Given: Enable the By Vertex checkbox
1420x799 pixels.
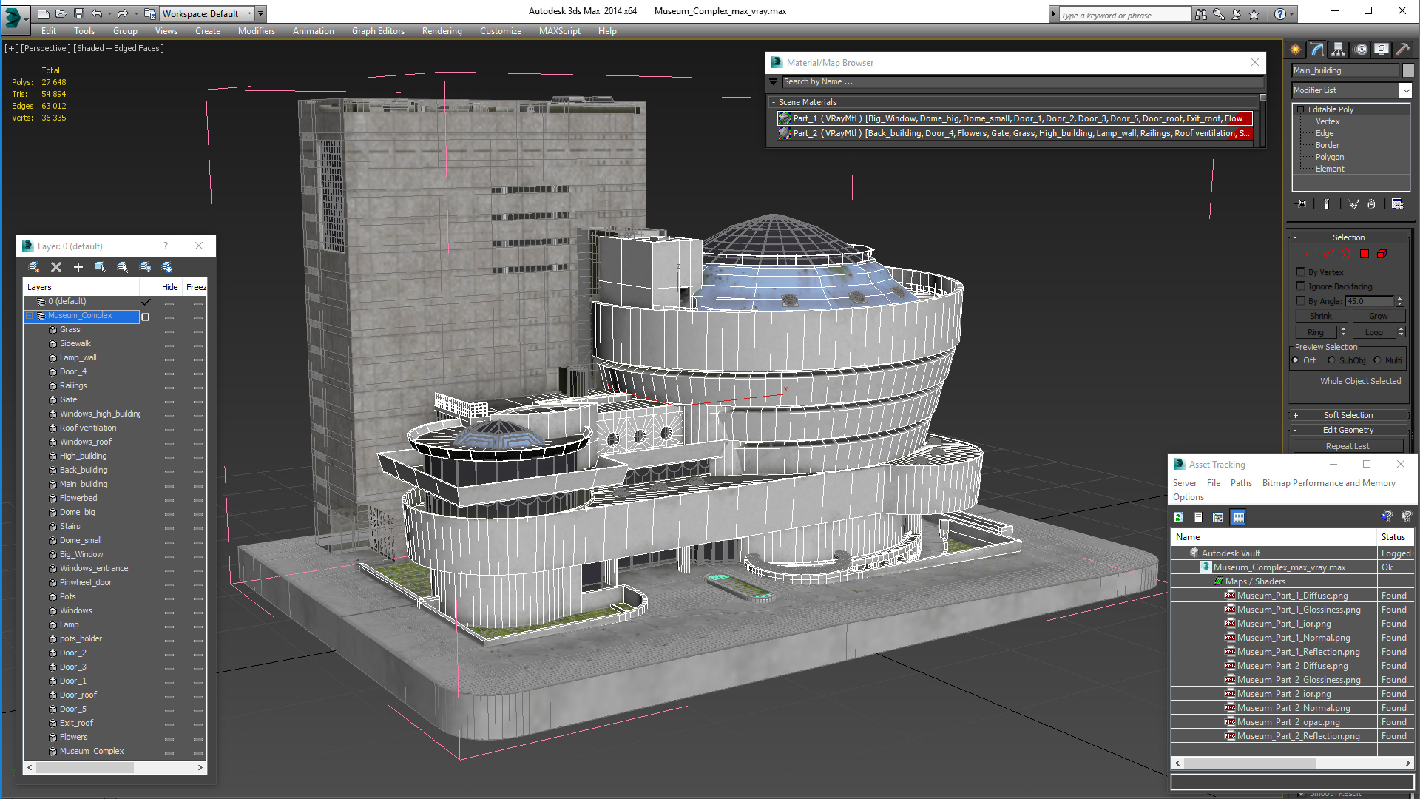Looking at the screenshot, I should pos(1301,272).
